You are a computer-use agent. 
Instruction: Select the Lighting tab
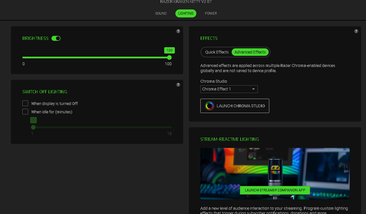(186, 13)
